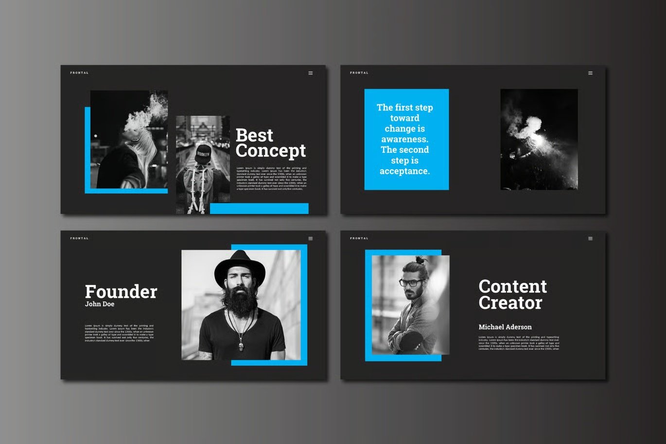Select the bearded man with hat photo
The height and width of the screenshot is (444, 666).
pos(241,305)
